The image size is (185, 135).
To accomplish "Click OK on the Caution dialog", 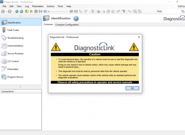I will 132,88.
